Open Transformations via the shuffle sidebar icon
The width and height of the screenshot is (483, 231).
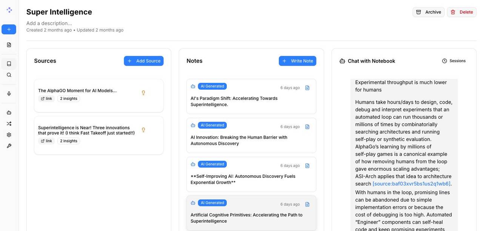coord(9,124)
